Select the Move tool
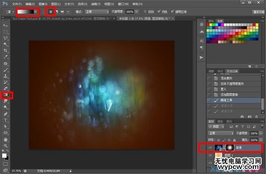The height and width of the screenshot is (174, 266). click(6, 25)
